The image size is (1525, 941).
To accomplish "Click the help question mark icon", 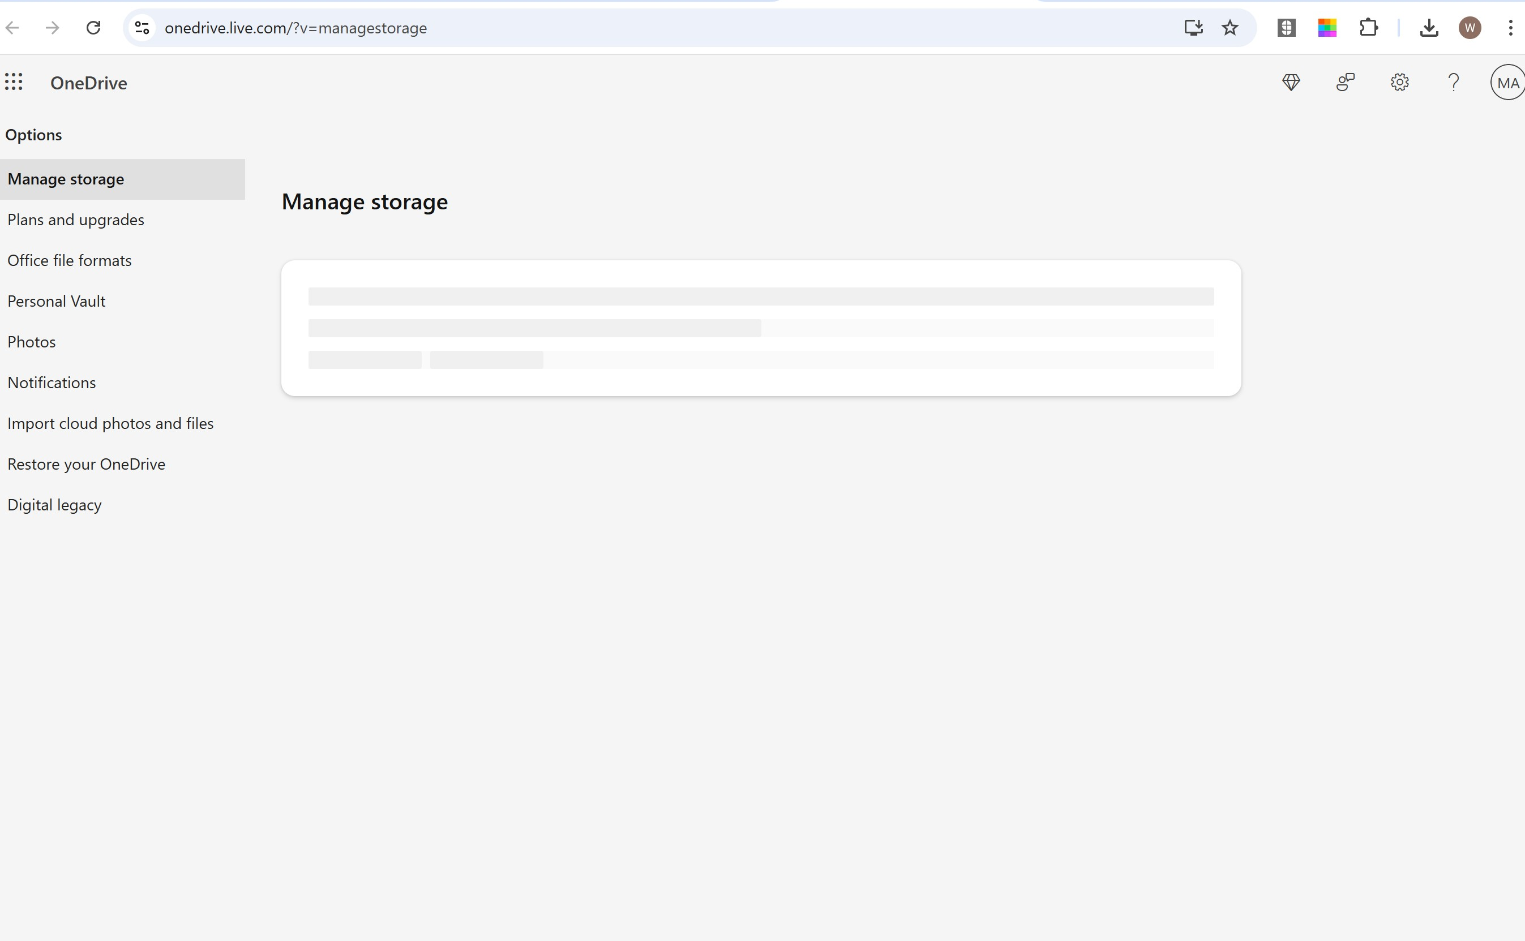I will click(x=1454, y=82).
